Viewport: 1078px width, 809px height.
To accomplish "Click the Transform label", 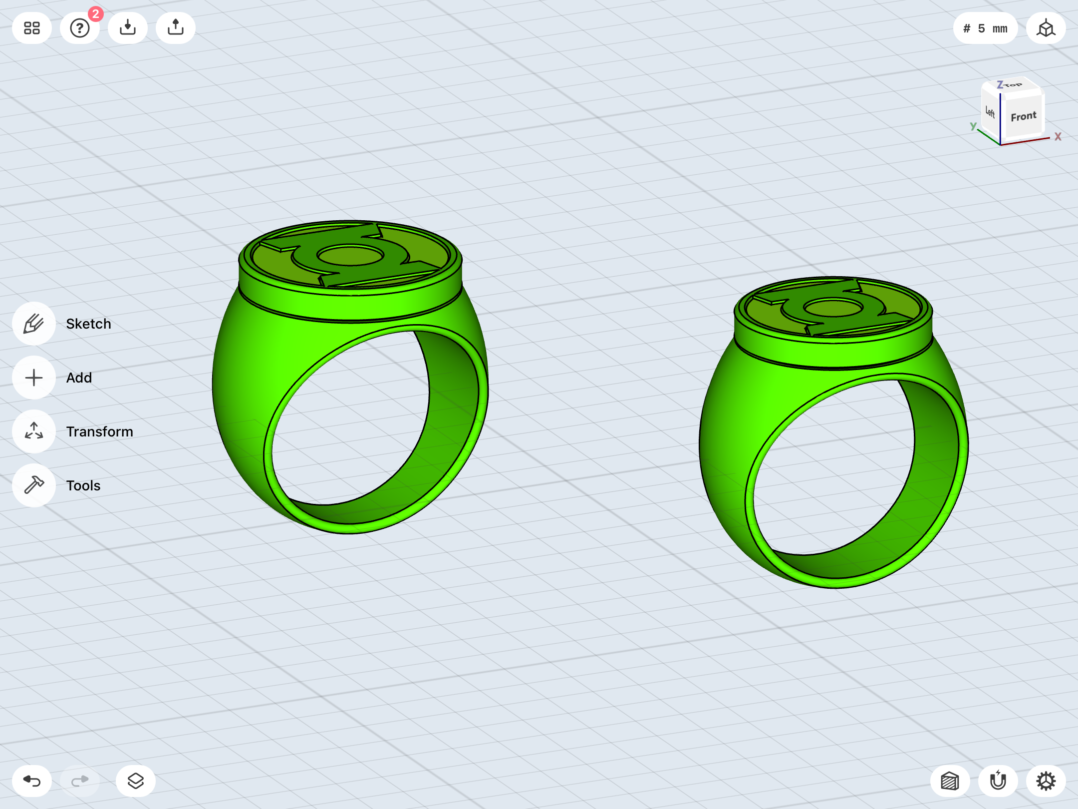I will (x=100, y=431).
